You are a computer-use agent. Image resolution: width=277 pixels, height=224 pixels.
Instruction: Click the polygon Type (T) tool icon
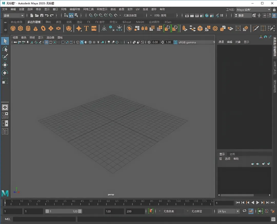(86, 28)
